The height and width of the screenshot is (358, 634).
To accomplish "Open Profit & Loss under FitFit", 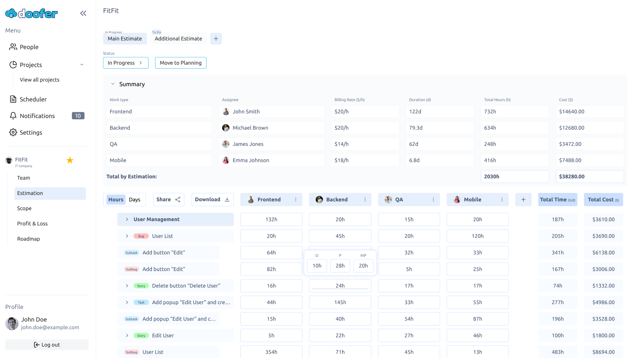I will (32, 223).
